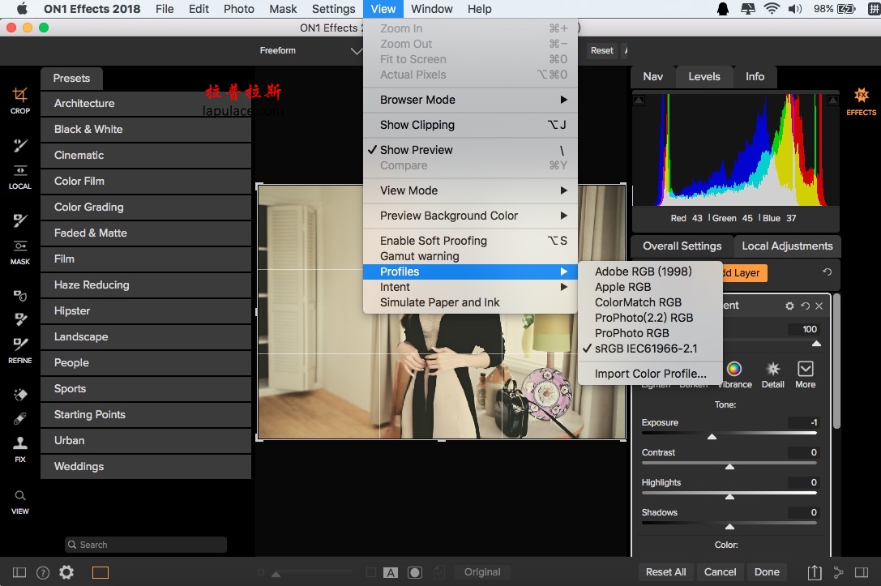Click the 'A' preview icon in bottom bar
Screen dimensions: 881x586
pos(391,572)
